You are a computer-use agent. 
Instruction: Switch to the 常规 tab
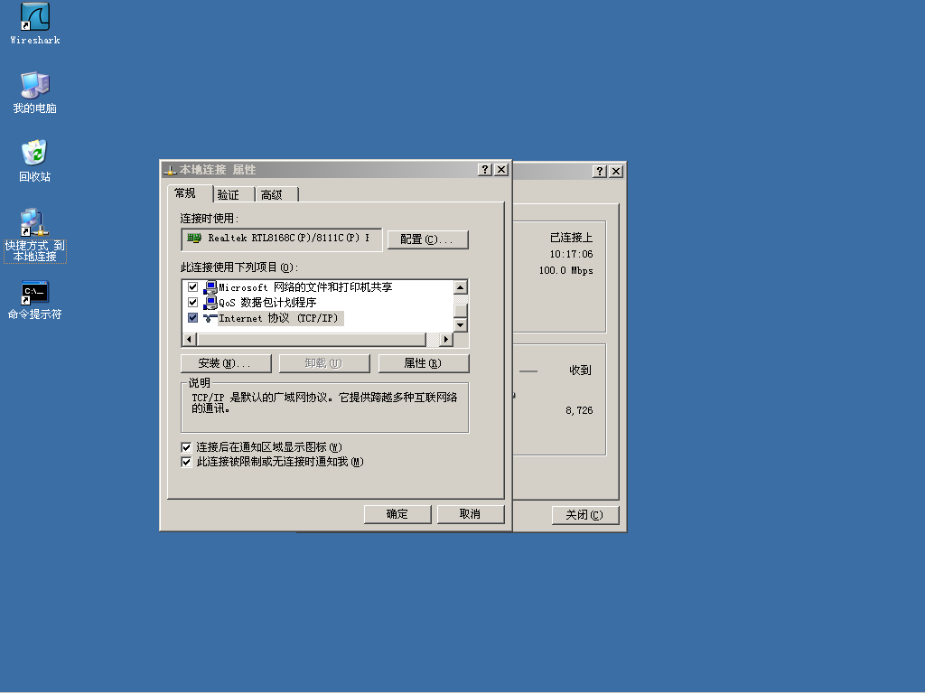[x=190, y=193]
